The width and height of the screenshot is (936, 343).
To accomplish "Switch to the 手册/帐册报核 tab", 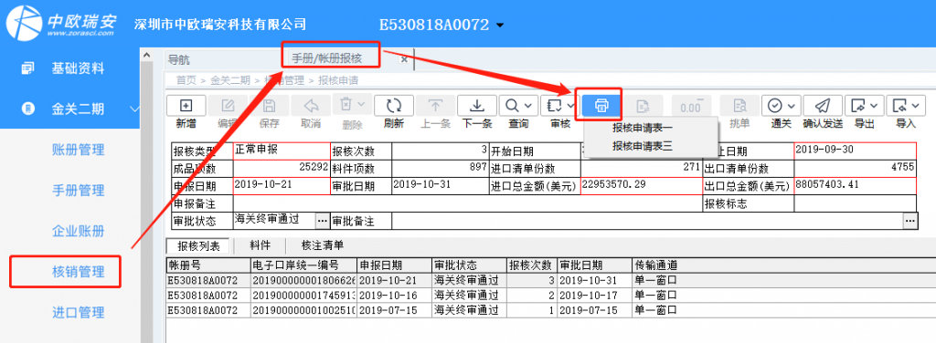I will [x=326, y=58].
